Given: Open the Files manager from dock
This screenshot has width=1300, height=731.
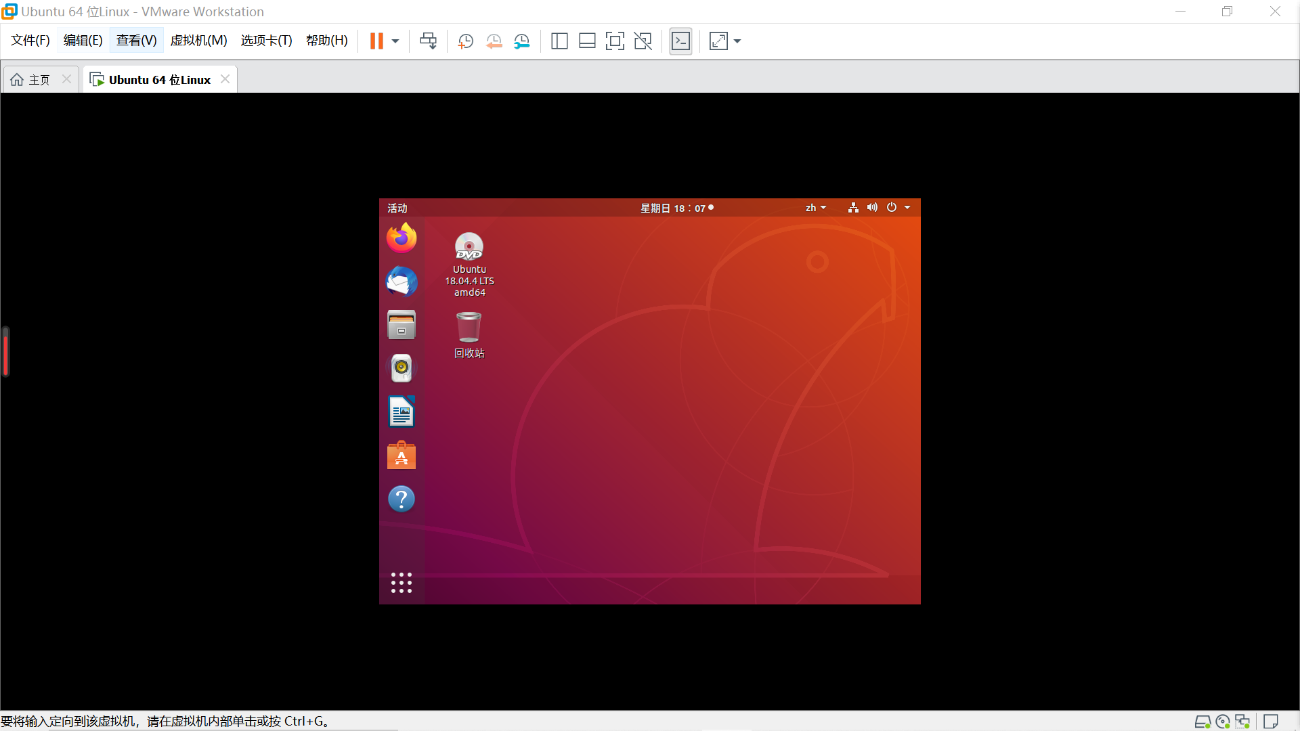Looking at the screenshot, I should [402, 325].
